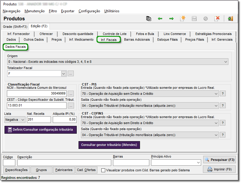Select the Edição (F2) tab
241x183 pixels.
click(x=39, y=26)
